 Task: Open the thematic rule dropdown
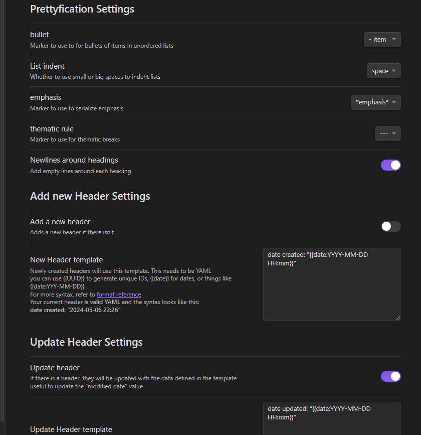pyautogui.click(x=388, y=133)
